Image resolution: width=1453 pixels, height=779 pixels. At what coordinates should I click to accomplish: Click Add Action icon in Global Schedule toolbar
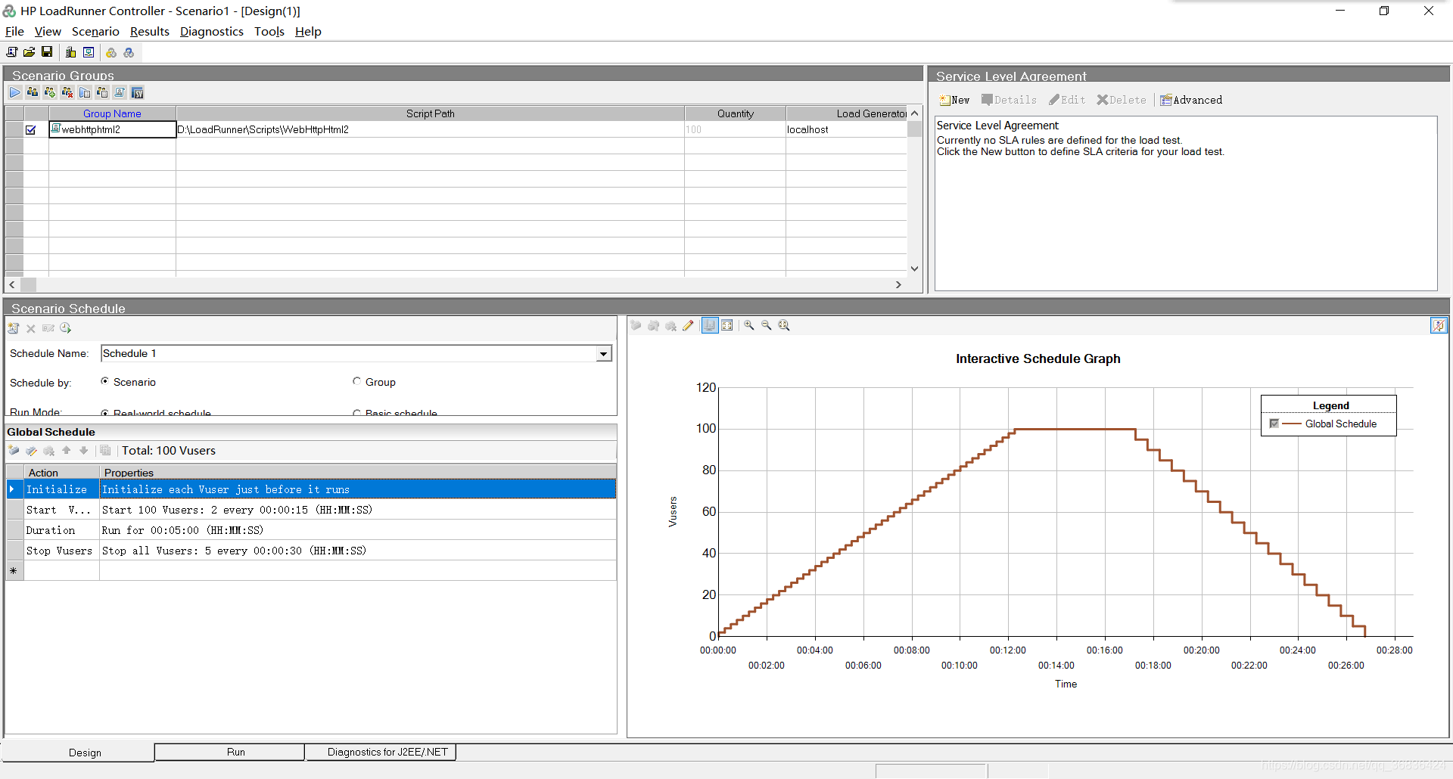(14, 451)
